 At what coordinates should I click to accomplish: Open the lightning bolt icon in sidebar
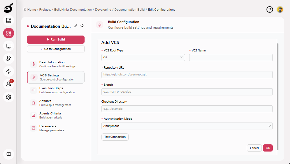click(8, 71)
